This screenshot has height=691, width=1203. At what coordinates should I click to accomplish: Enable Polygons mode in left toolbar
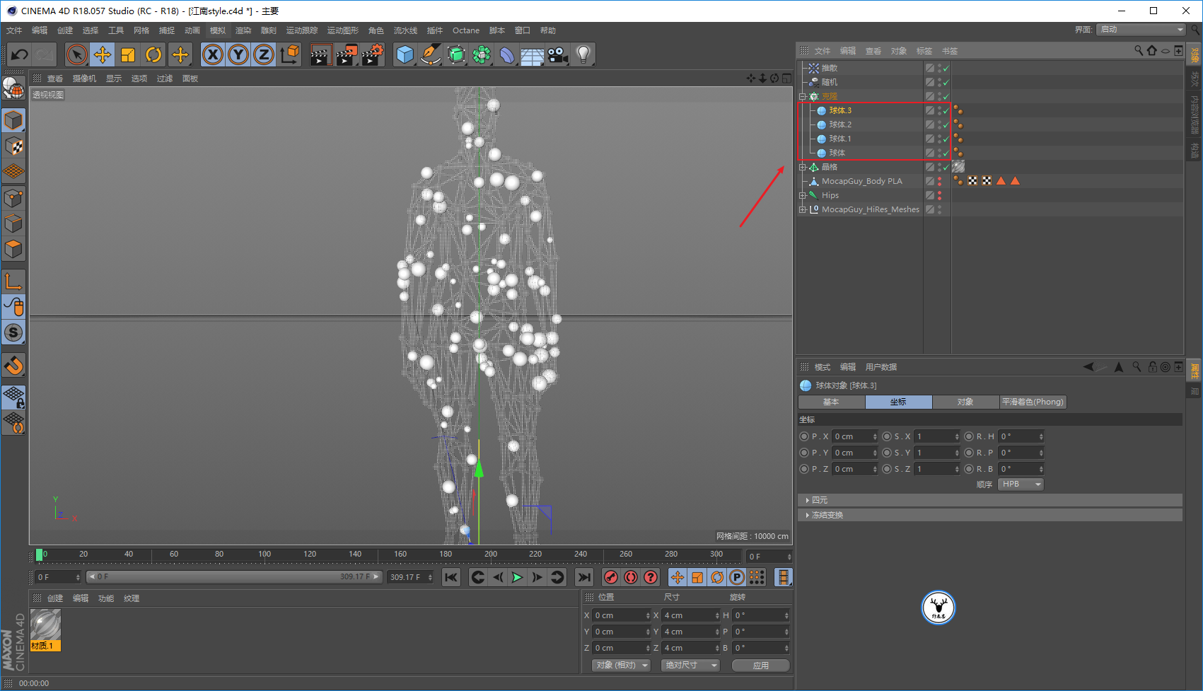coord(13,249)
